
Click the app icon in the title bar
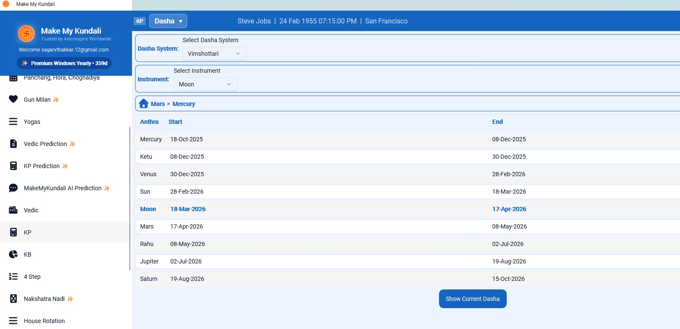[x=6, y=4]
